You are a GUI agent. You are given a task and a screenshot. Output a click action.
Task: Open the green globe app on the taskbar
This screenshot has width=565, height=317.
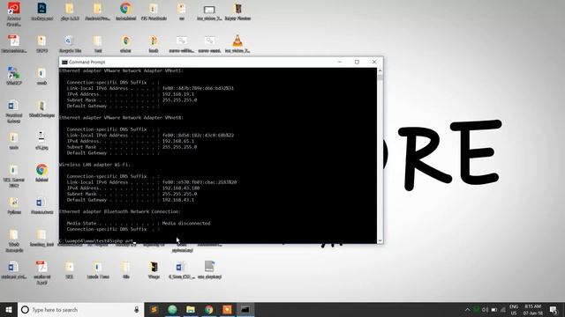click(172, 309)
